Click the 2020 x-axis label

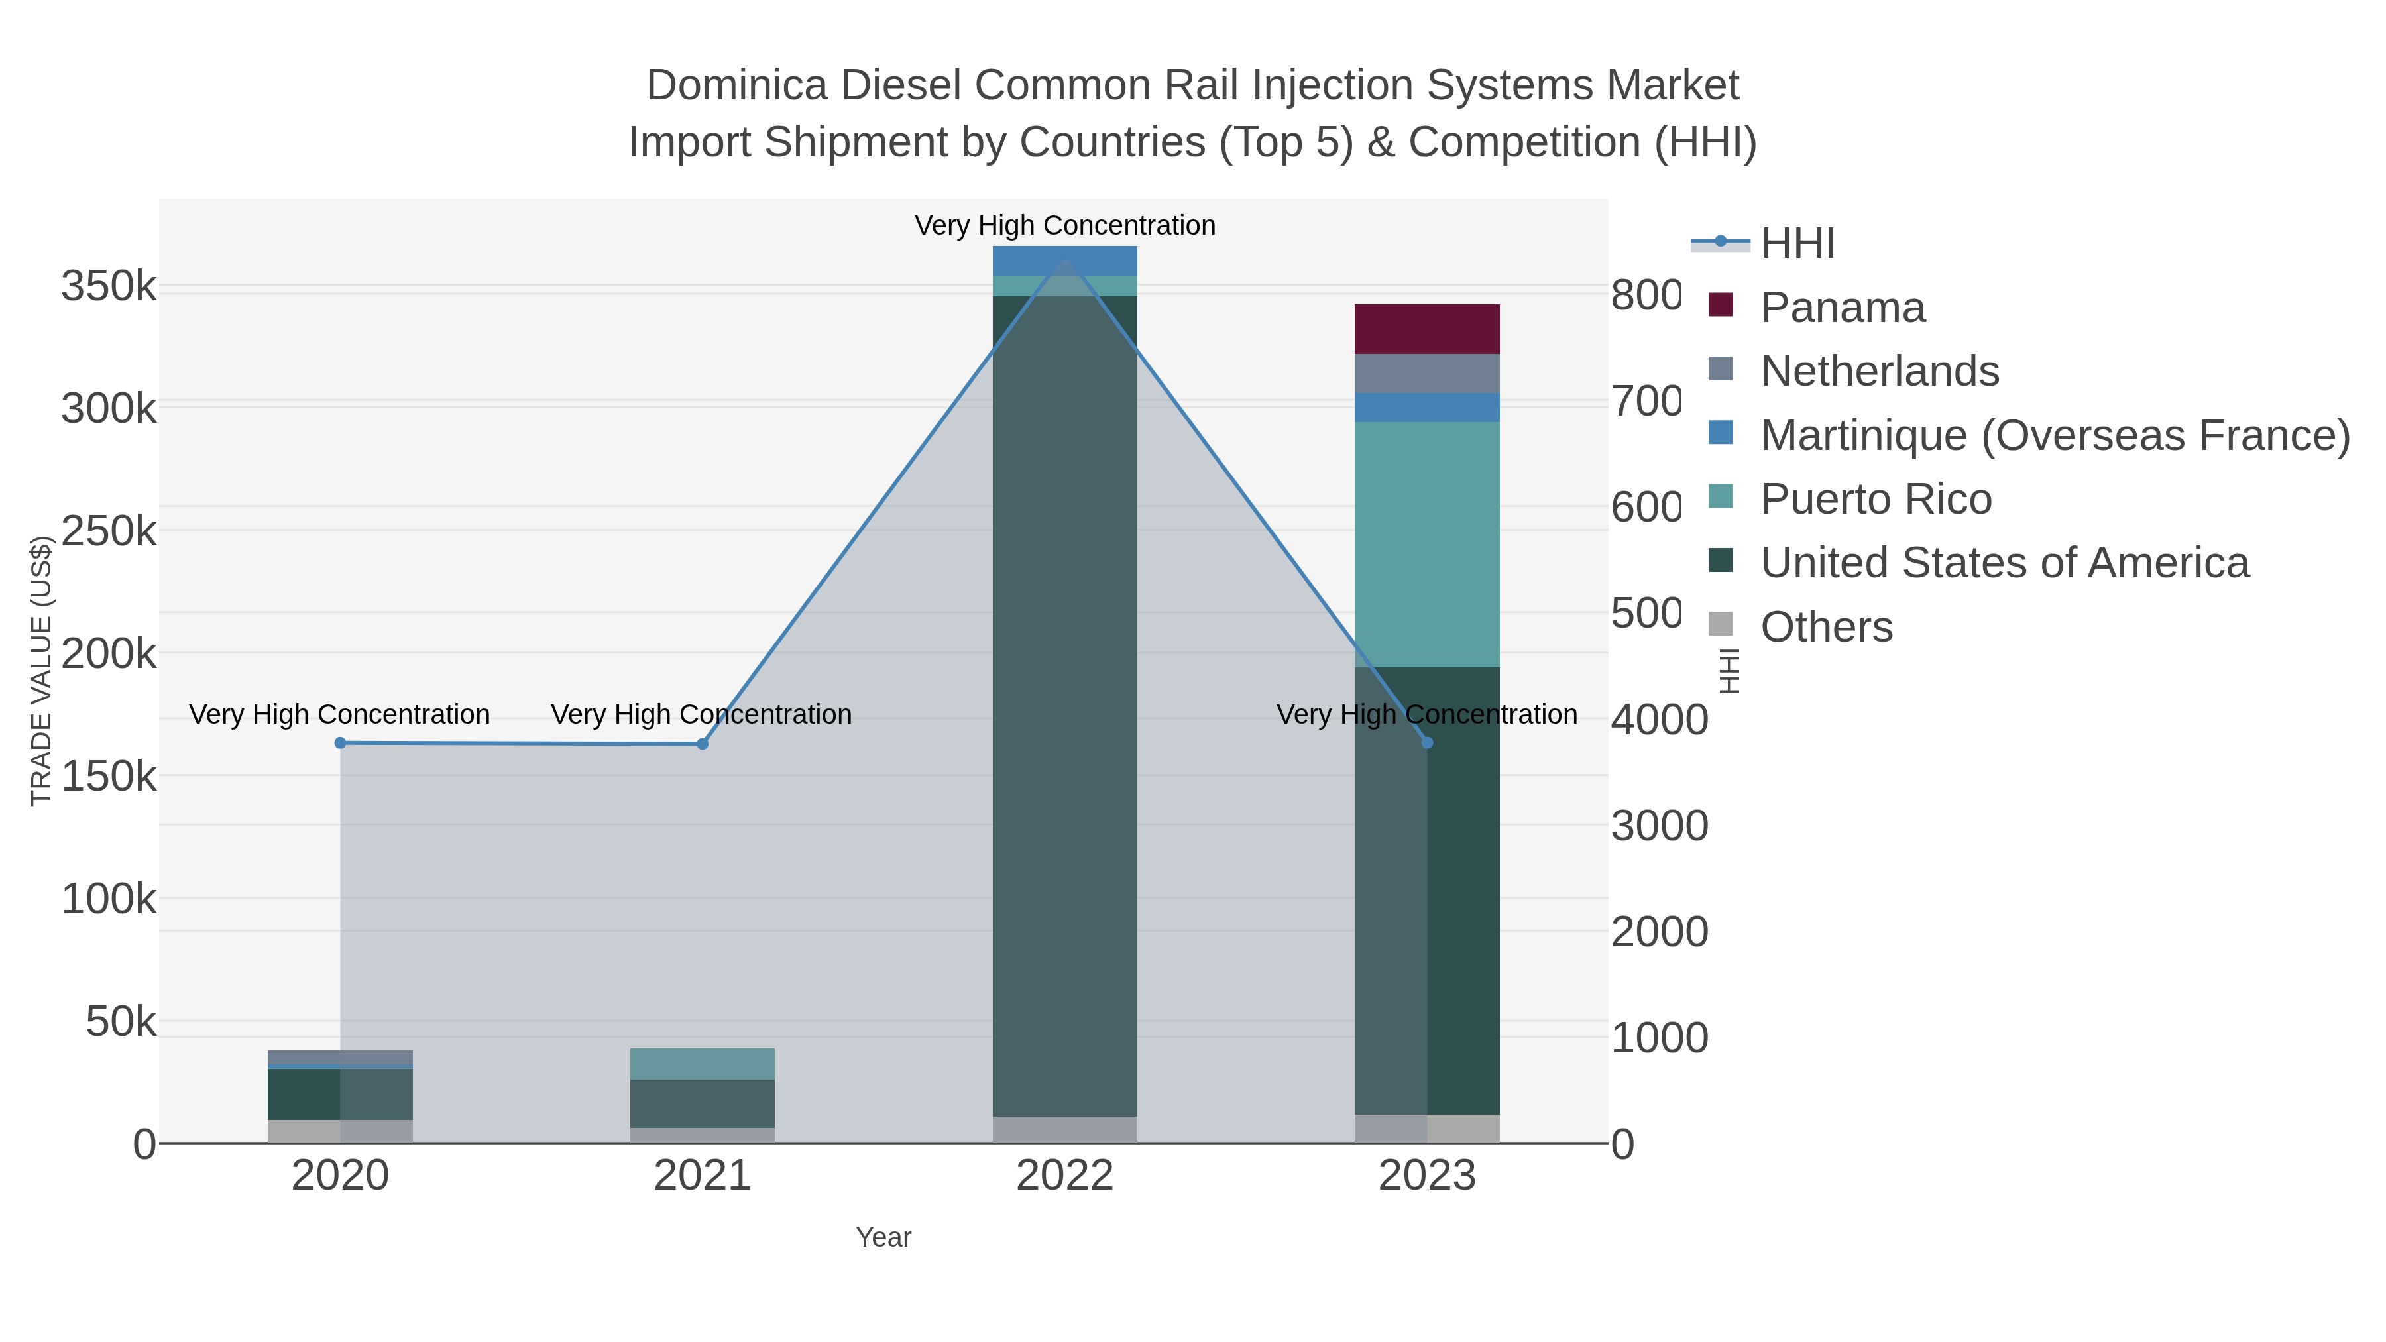point(340,1176)
